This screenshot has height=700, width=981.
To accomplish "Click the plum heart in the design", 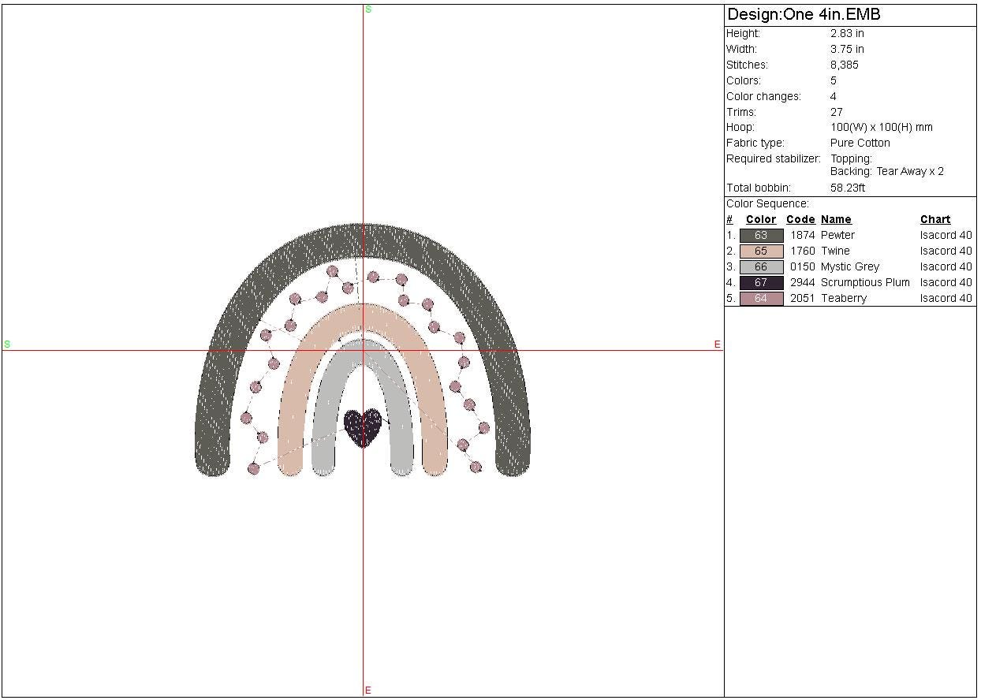I will (x=363, y=427).
